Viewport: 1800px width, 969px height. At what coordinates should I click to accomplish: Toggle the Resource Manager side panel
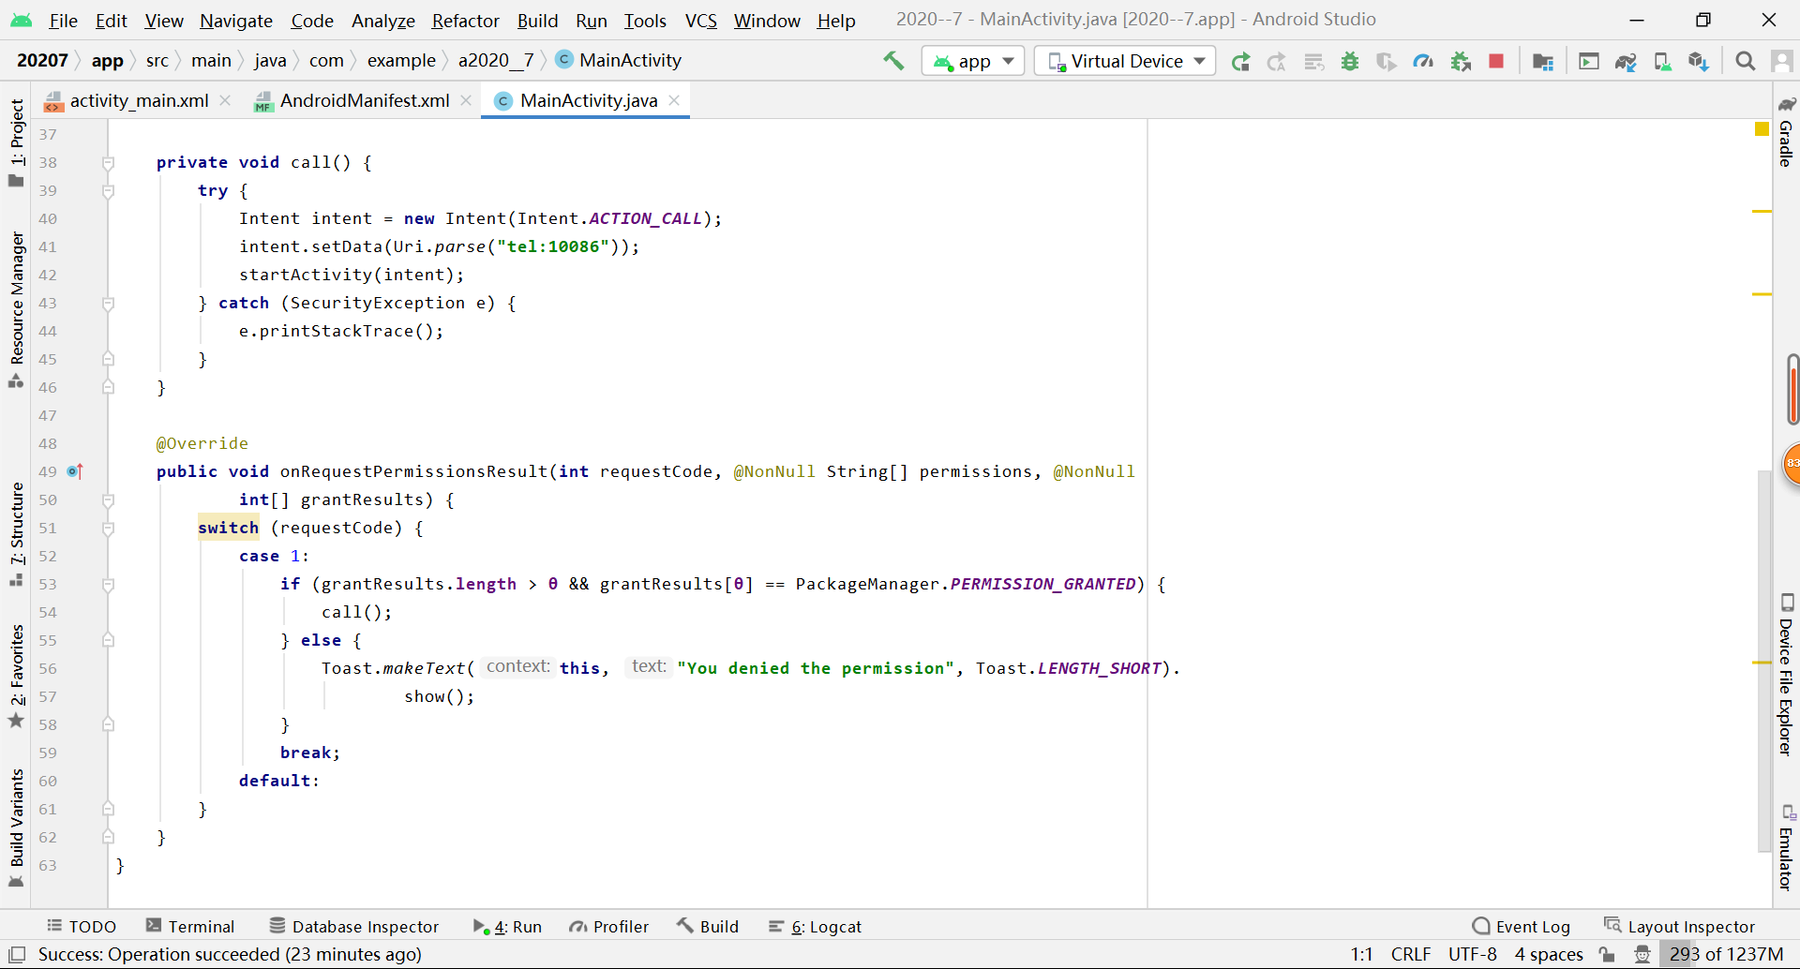coord(16,309)
